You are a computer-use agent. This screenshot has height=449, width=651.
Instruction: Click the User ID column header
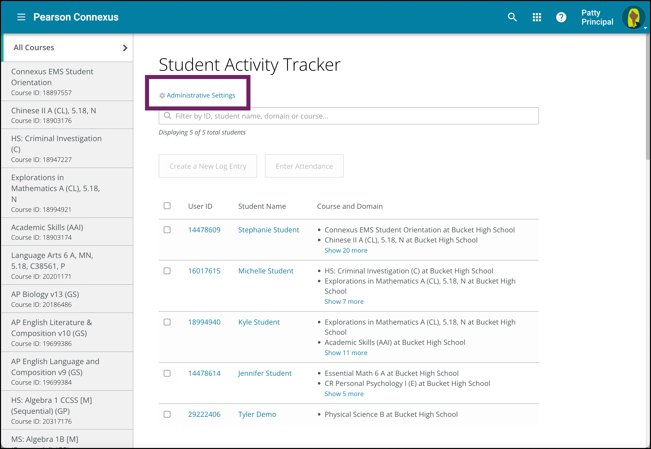200,206
